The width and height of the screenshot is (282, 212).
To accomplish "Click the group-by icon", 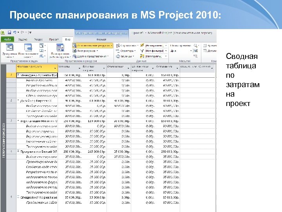I will [142, 56].
